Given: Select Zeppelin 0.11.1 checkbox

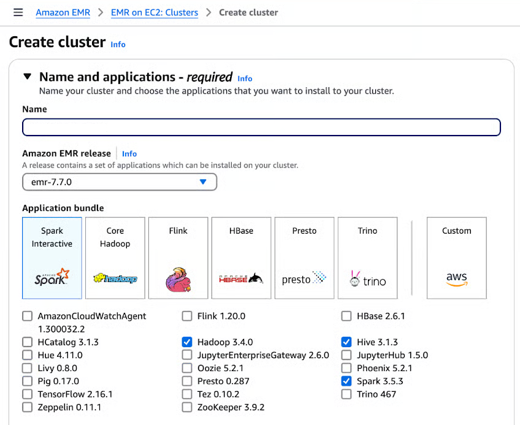Looking at the screenshot, I should coord(27,407).
